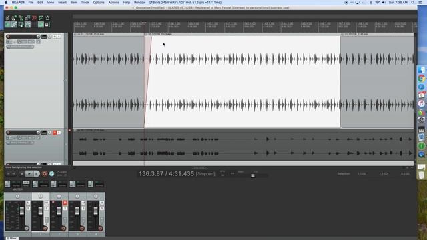Click the Spotlight search icon in menu bar
Viewport: 427px width, 240px height.
(413, 2)
